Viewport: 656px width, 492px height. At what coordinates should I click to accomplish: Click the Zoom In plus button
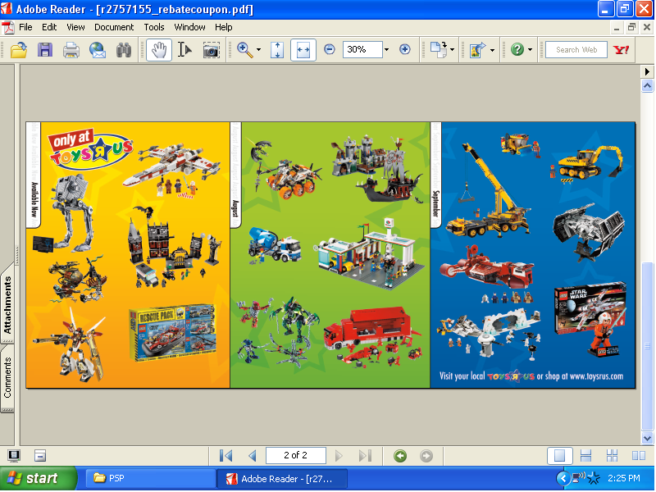pos(404,49)
